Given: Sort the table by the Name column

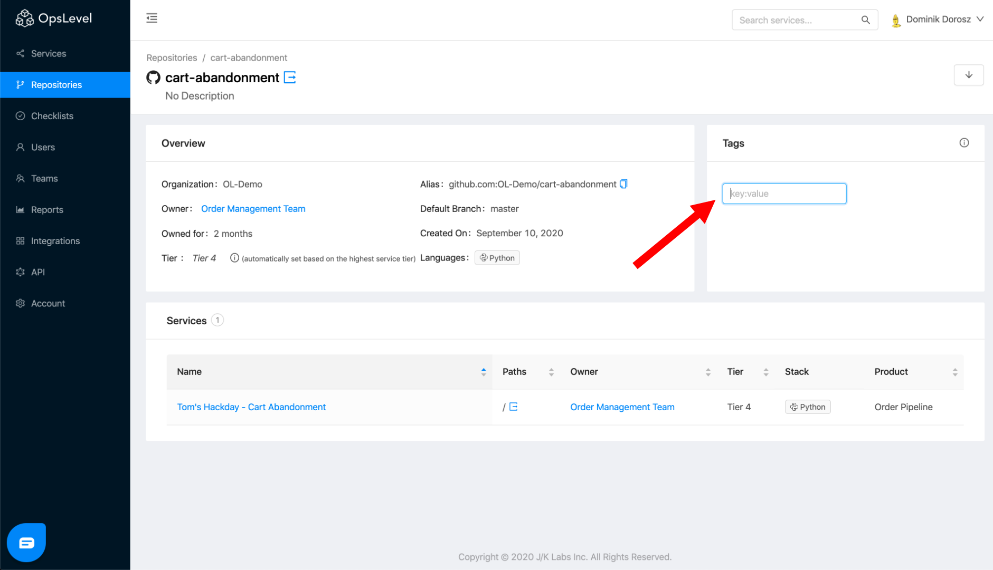Looking at the screenshot, I should click(x=329, y=372).
